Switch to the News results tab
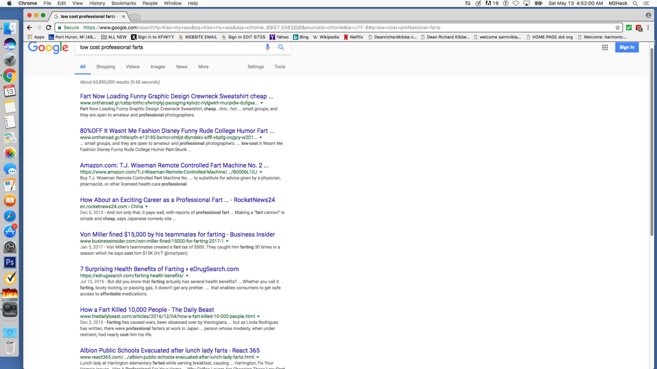Screen dimensions: 657x369 [182, 67]
